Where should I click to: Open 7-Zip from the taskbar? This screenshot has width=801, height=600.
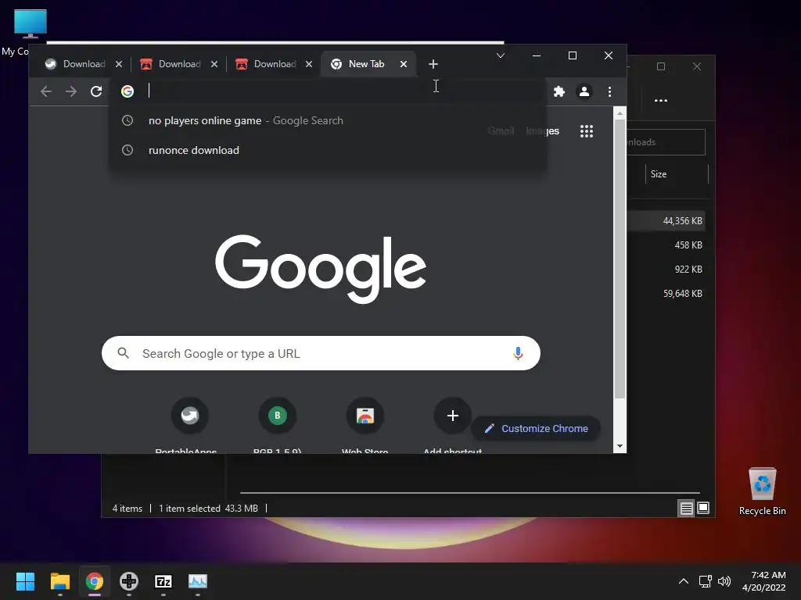point(163,581)
